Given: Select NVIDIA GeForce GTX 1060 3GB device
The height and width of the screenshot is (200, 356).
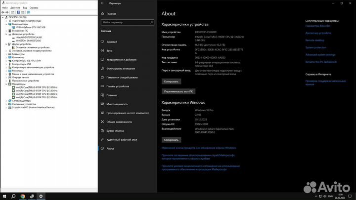Looking at the screenshot, I should click(31, 28).
